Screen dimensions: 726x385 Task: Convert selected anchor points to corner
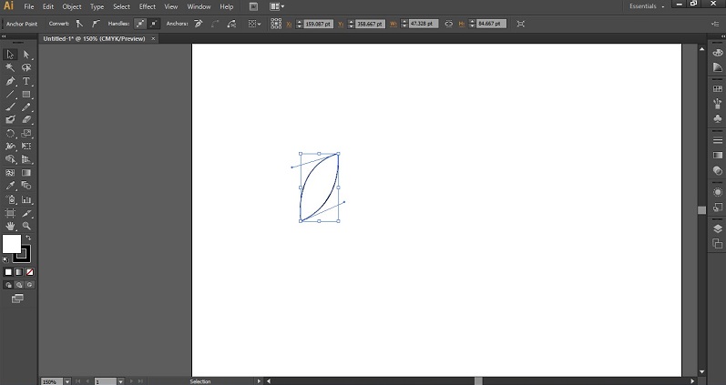click(x=79, y=24)
